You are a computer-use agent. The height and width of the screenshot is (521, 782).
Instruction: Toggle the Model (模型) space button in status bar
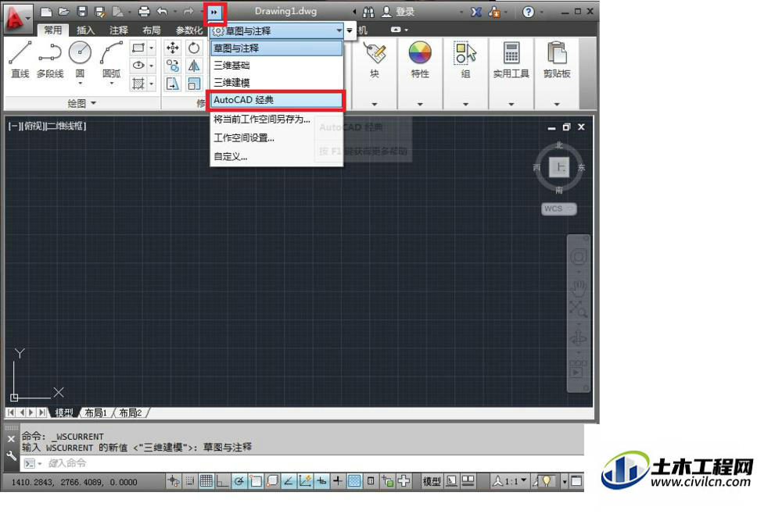(432, 481)
